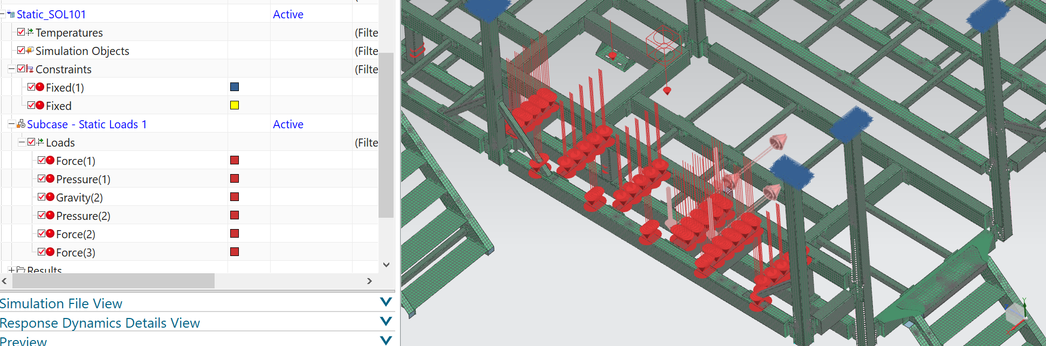Collapse the Constraints tree node
Screen dimensions: 1046x346
11,69
